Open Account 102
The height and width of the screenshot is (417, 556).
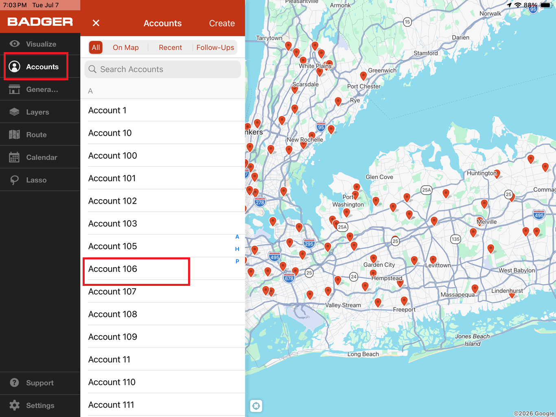pos(163,201)
